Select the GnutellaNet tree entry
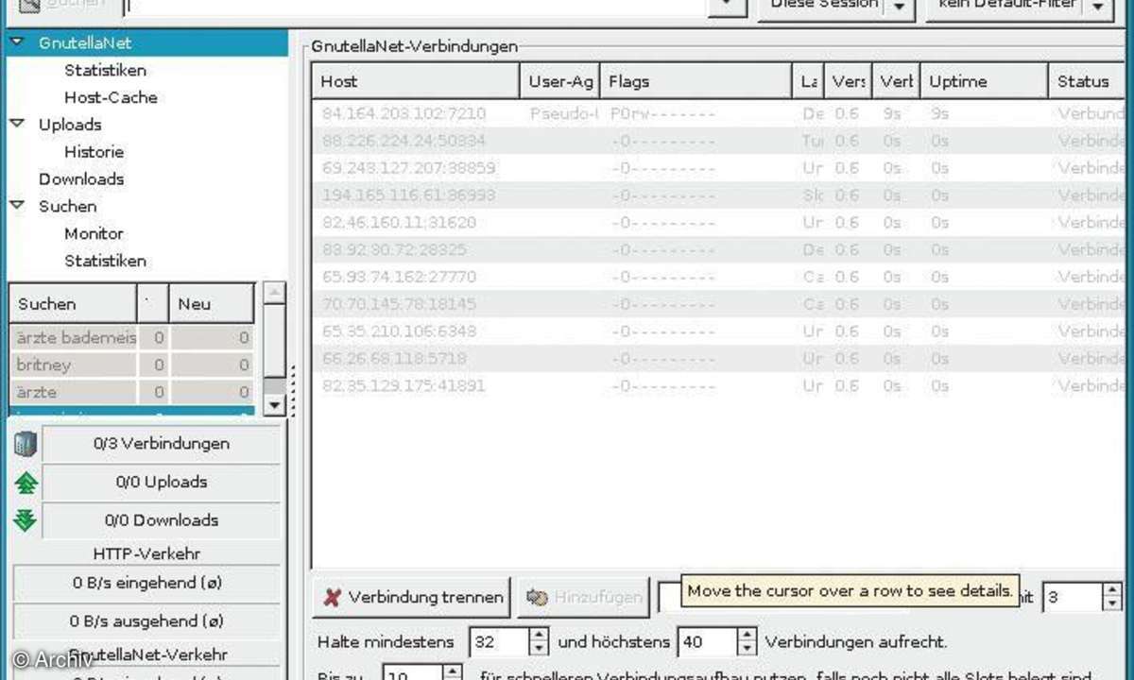Viewport: 1134px width, 680px height. (85, 42)
